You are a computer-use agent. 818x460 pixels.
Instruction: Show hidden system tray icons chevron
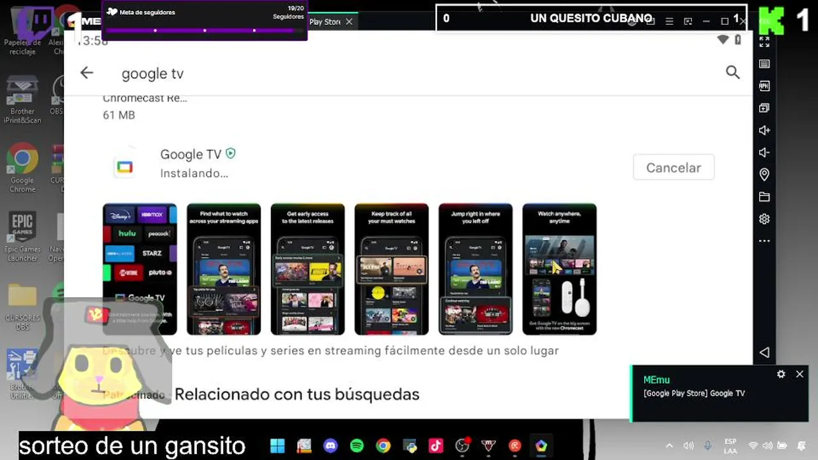(x=669, y=445)
